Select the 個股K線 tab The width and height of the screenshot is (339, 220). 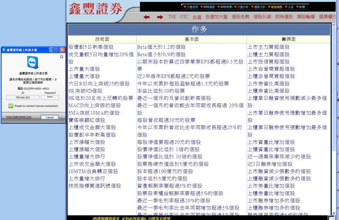tap(262, 17)
